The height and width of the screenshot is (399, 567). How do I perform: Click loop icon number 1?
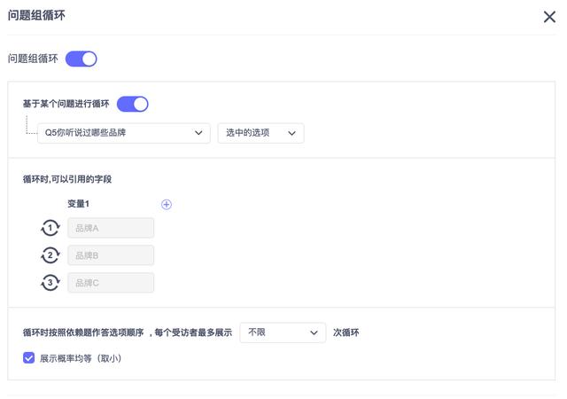pos(50,228)
